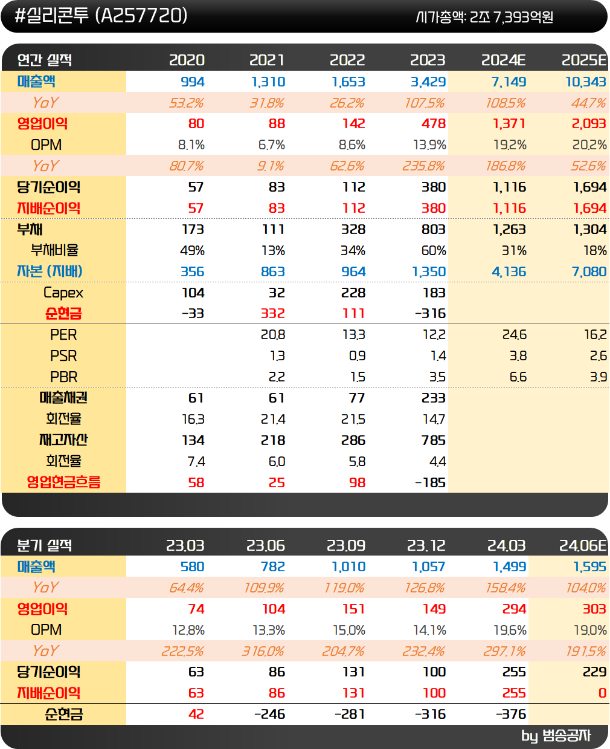This screenshot has width=610, height=749.
Task: Click the market cap text 2조 7,393억원
Action: pyautogui.click(x=511, y=17)
